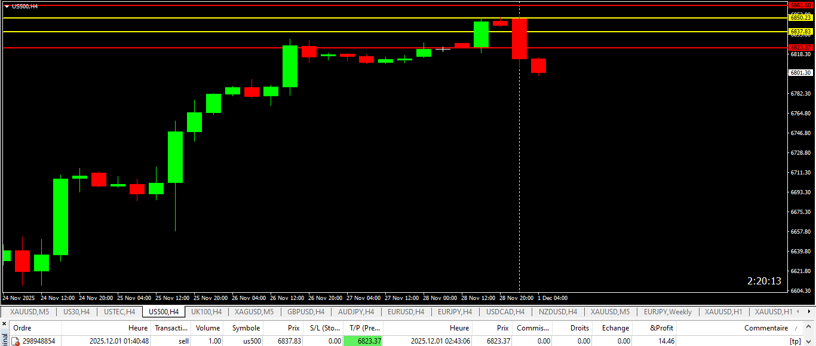Switch to the US30,H4 chart tab
This screenshot has height=346, width=816.
pyautogui.click(x=76, y=312)
